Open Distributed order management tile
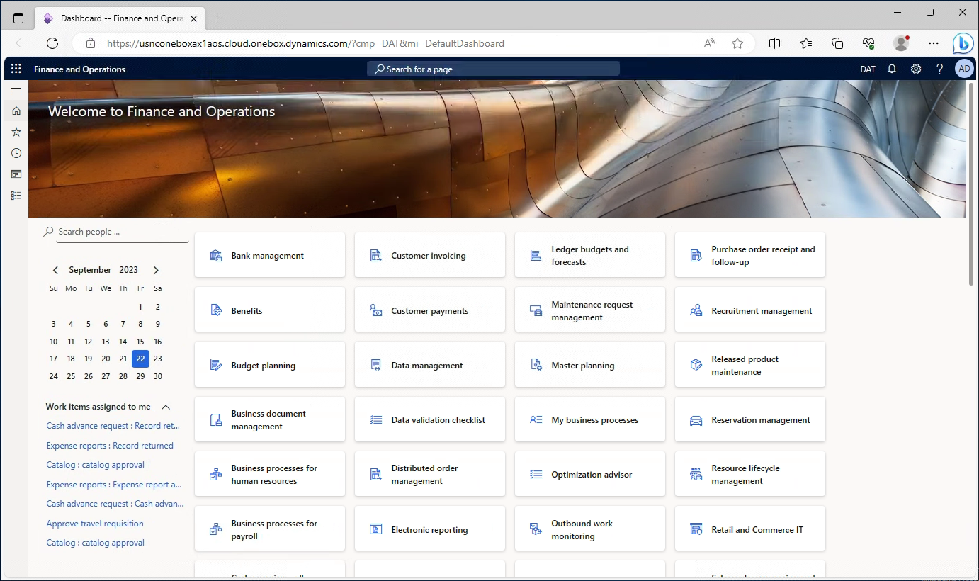The image size is (979, 581). pos(430,475)
